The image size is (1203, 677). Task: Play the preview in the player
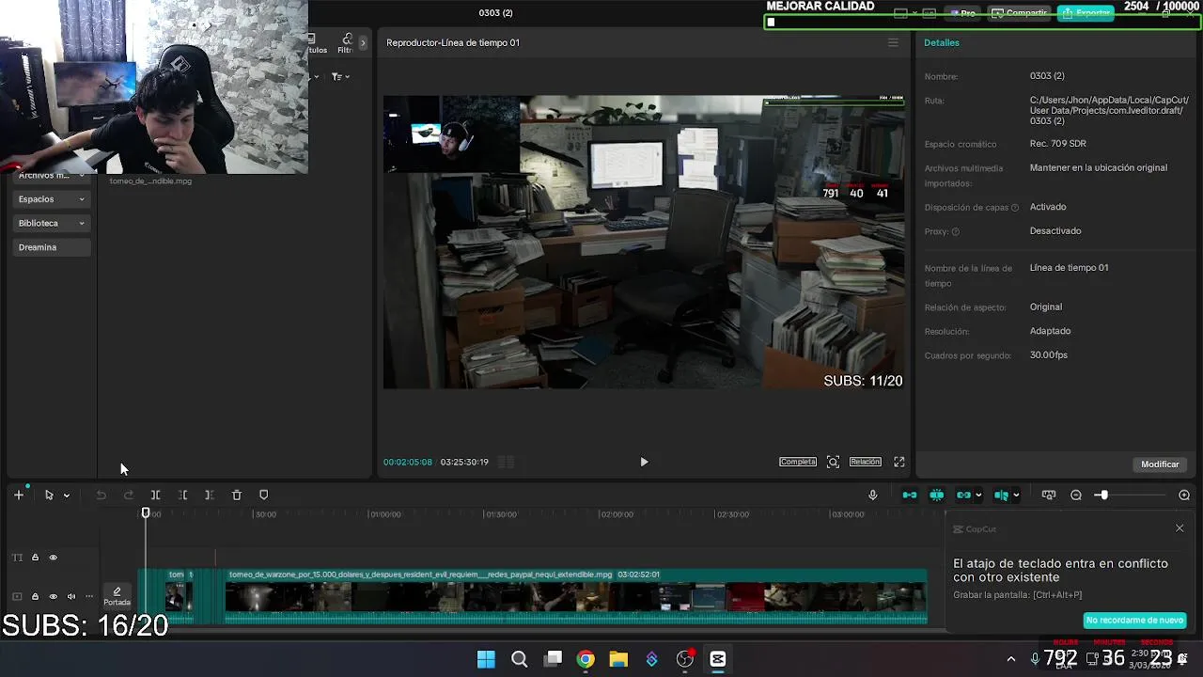[644, 462]
